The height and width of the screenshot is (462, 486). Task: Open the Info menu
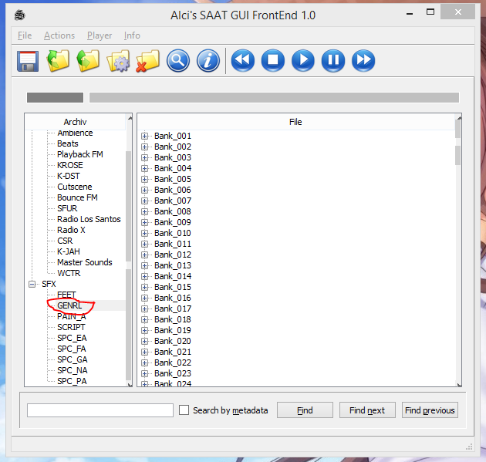coord(132,35)
